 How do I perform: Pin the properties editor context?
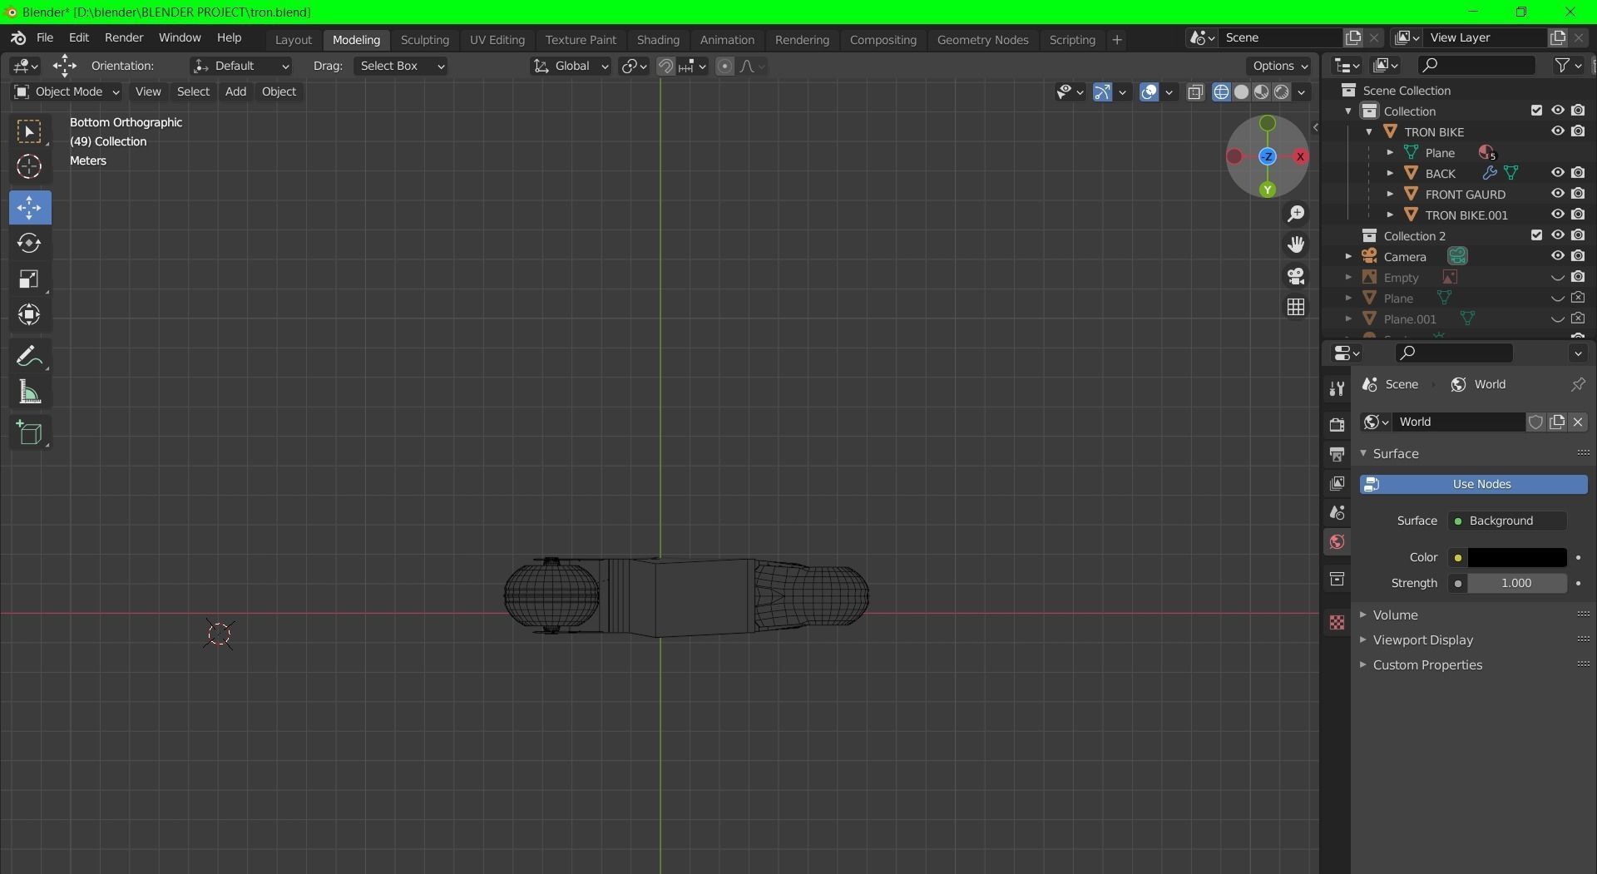(1578, 384)
